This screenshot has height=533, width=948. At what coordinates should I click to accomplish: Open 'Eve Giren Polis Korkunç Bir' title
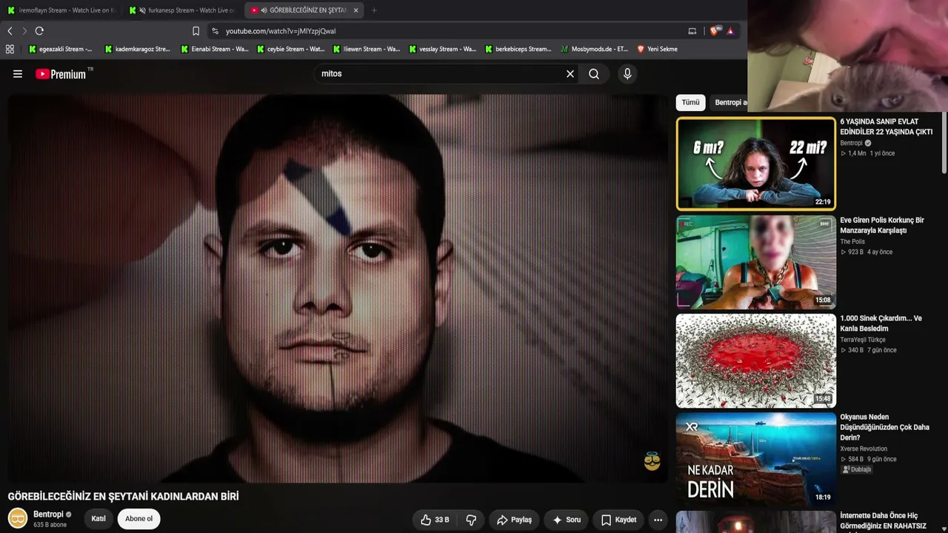point(882,225)
